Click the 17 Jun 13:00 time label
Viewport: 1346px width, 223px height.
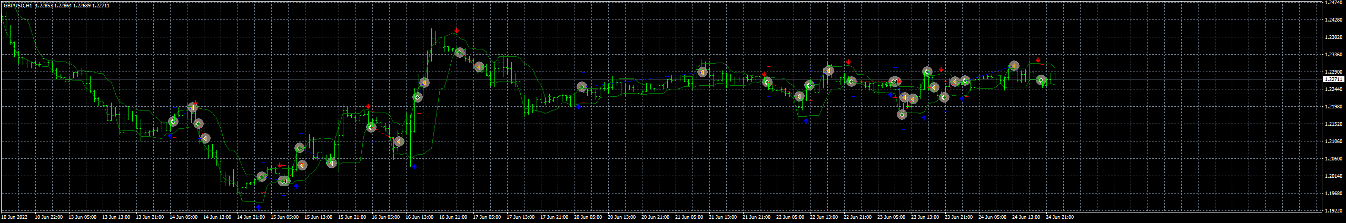pyautogui.click(x=521, y=217)
